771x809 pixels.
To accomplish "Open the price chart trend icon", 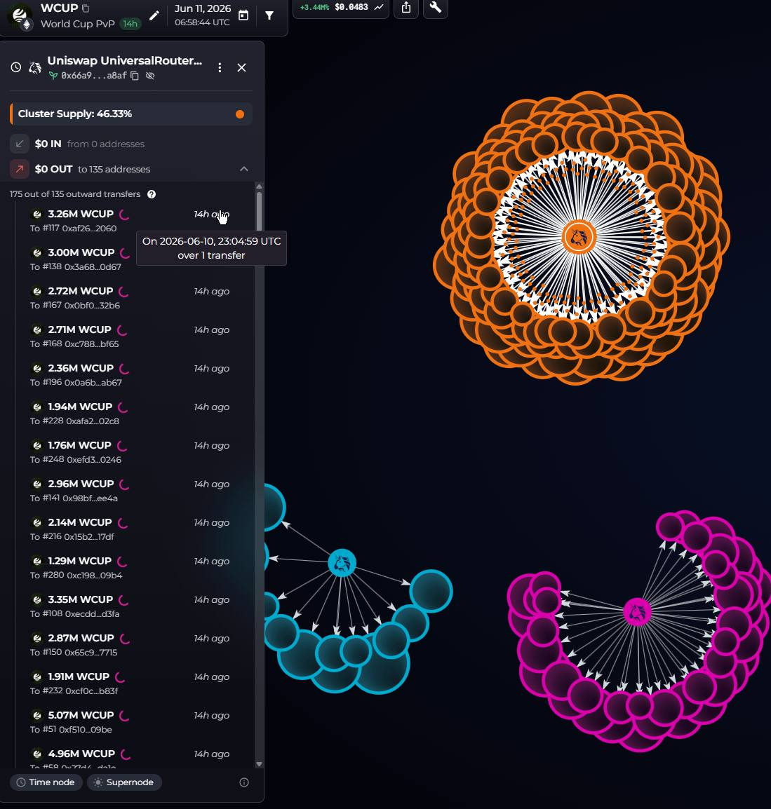I will pos(379,7).
